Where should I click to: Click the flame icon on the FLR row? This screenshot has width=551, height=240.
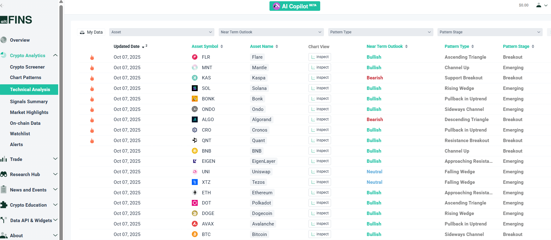pos(92,57)
